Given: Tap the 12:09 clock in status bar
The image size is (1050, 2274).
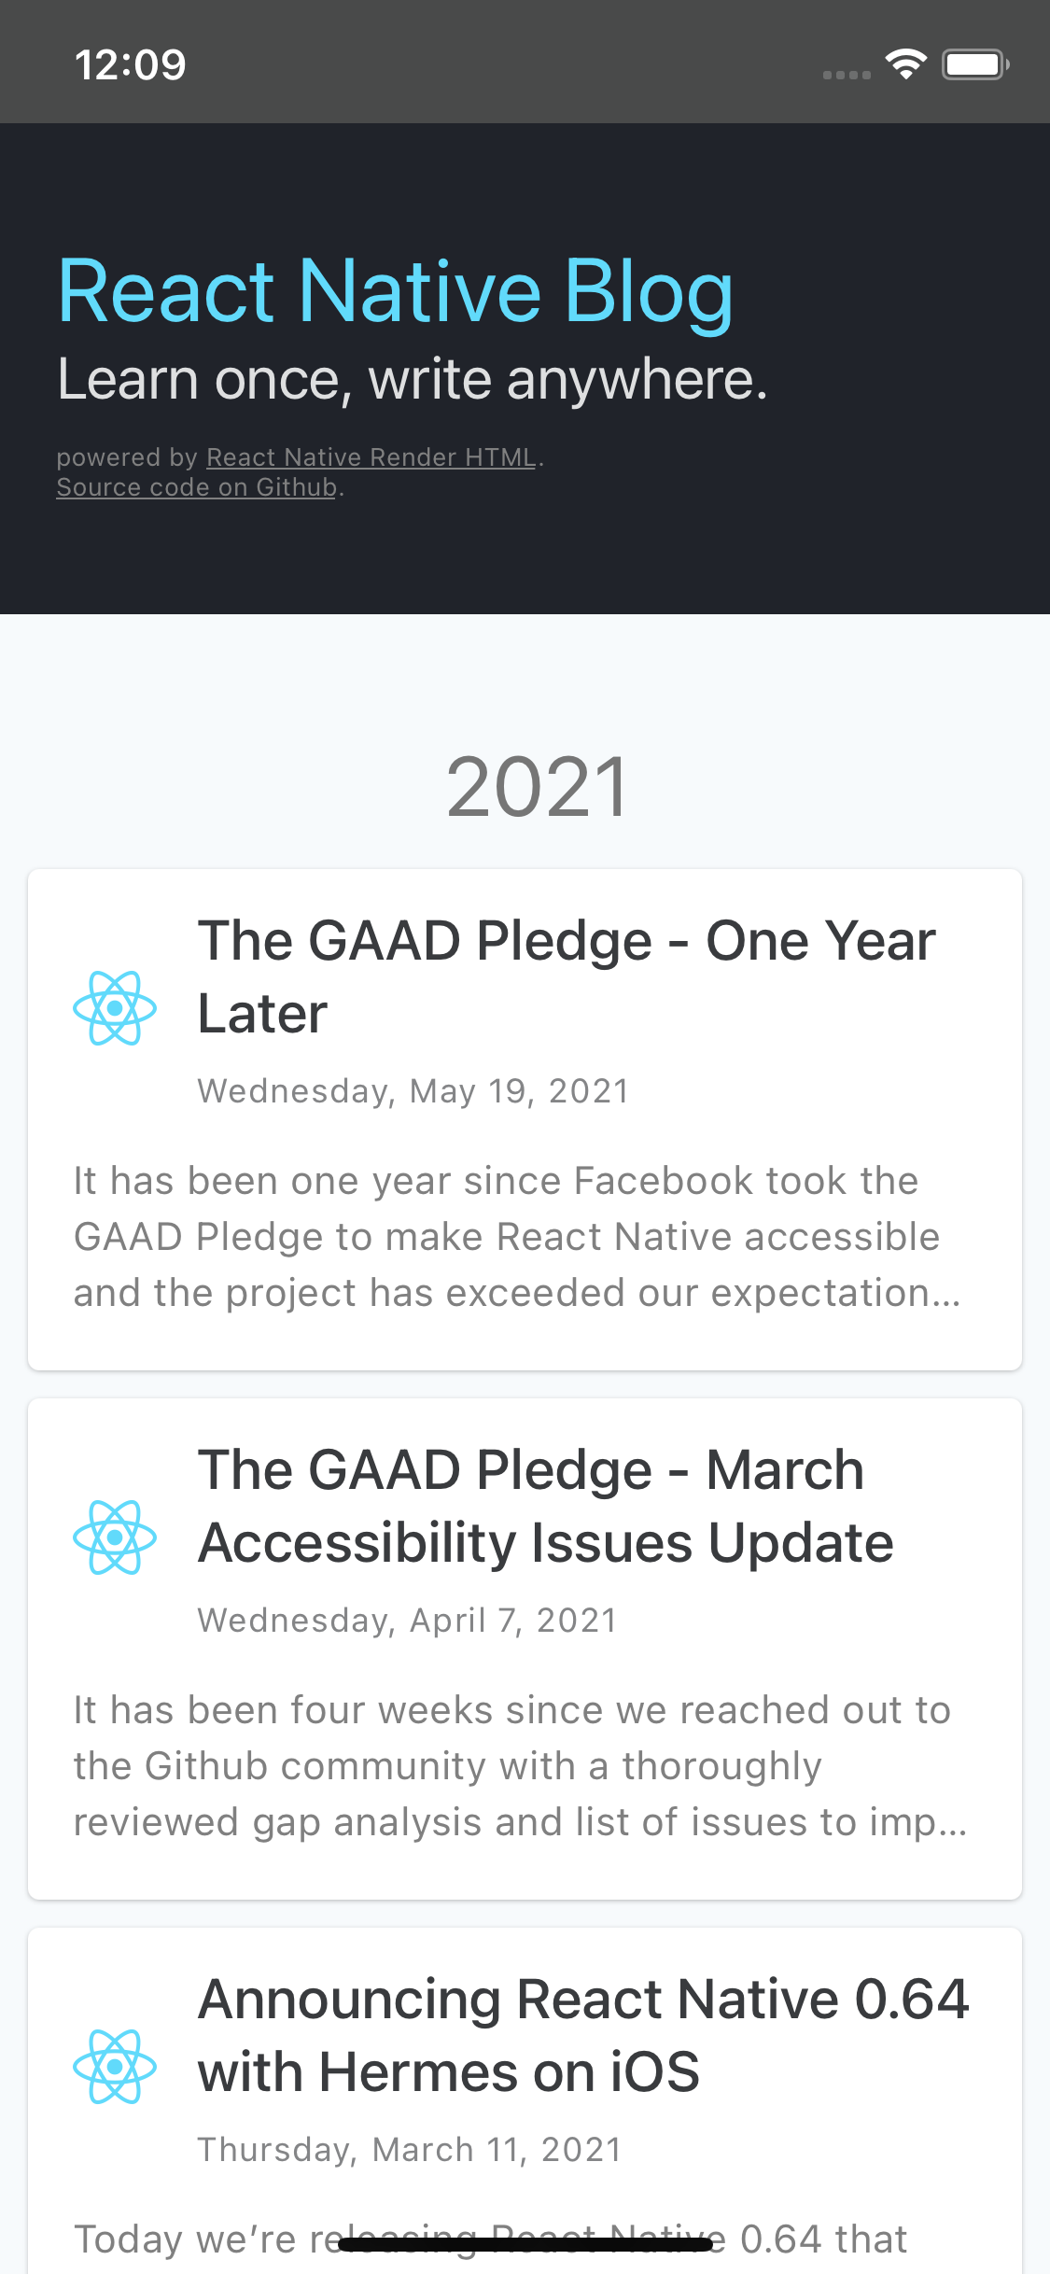Looking at the screenshot, I should coord(131,64).
